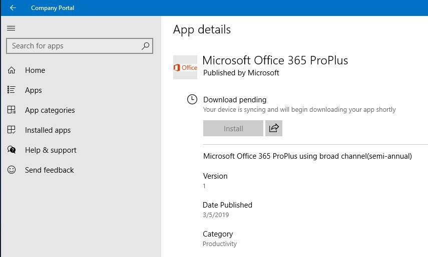Focus the Search for apps field

click(x=80, y=46)
